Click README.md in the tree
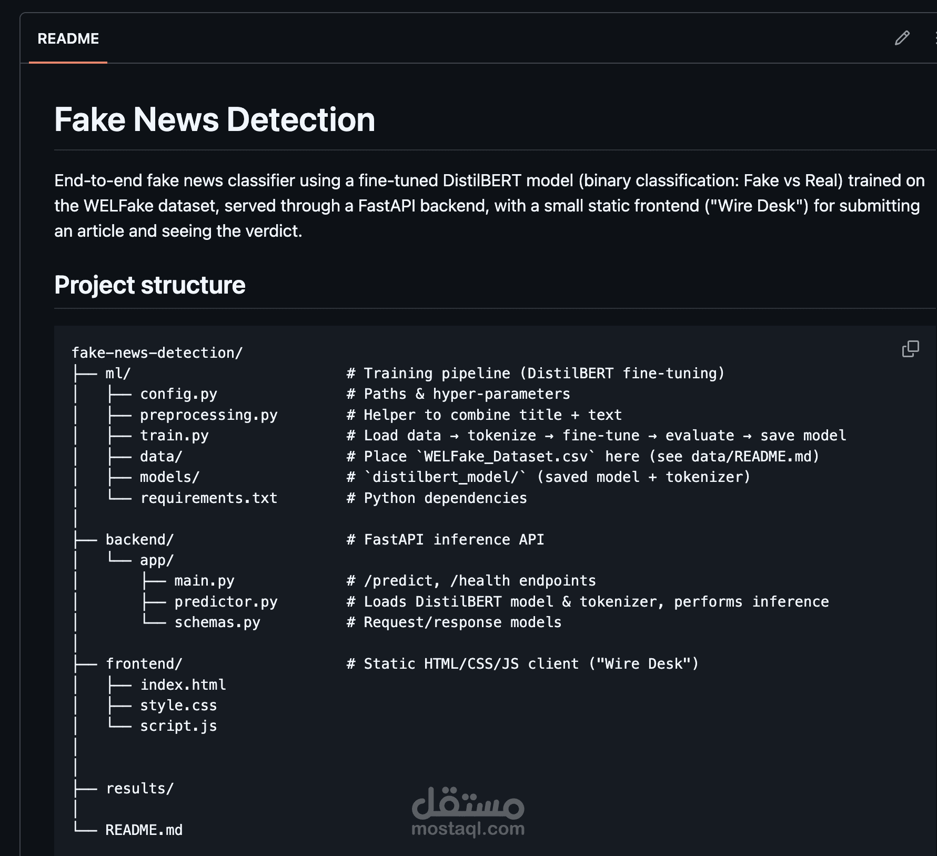This screenshot has width=937, height=856. (x=144, y=830)
